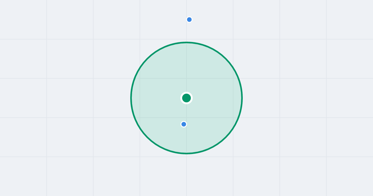Click the green center marker of the circle
The height and width of the screenshot is (196, 373).
pyautogui.click(x=186, y=98)
